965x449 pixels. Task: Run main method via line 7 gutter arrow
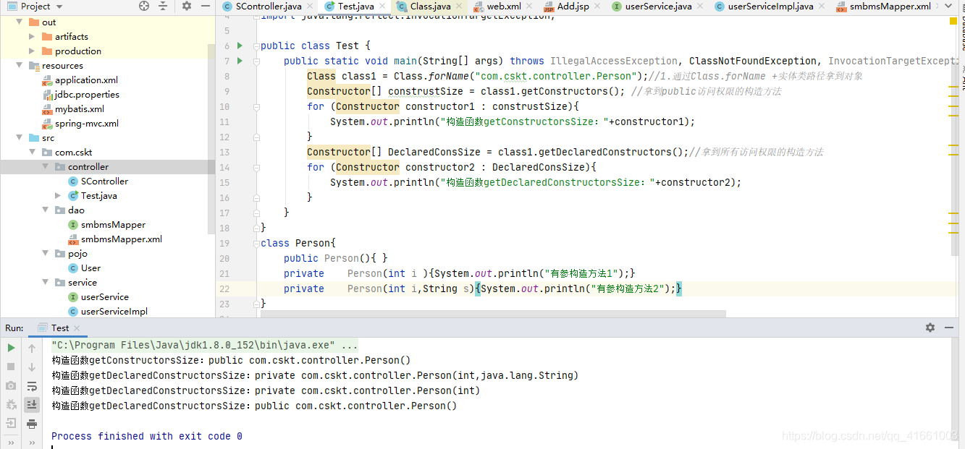point(239,61)
